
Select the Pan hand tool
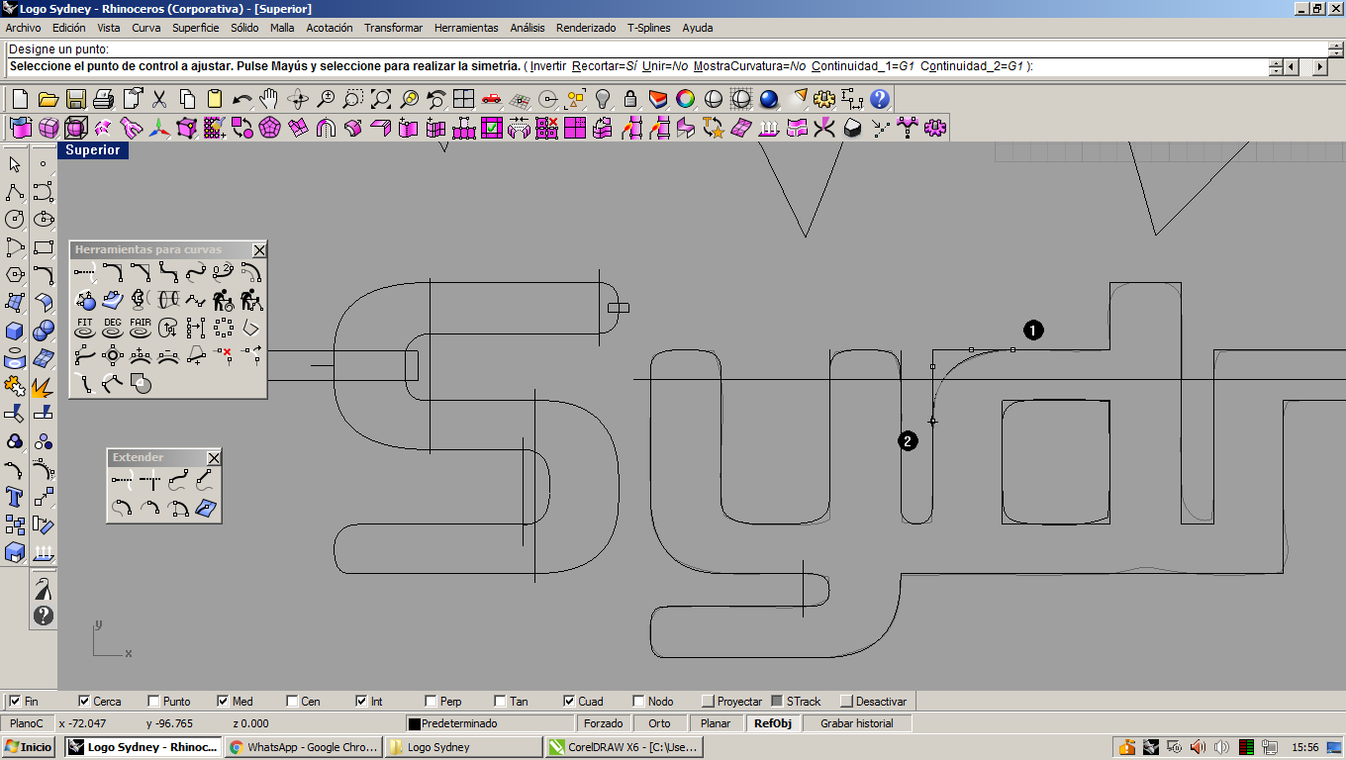(x=269, y=99)
